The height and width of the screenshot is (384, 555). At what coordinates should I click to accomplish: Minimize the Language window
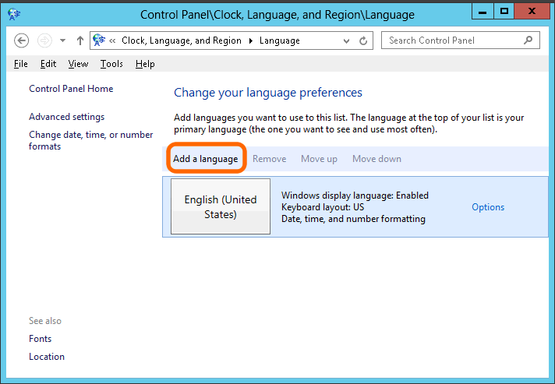[483, 12]
